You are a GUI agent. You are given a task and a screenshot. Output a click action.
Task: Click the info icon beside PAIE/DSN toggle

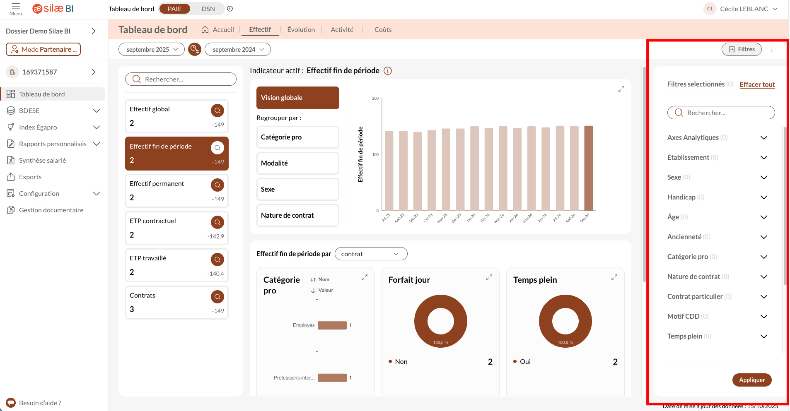(230, 9)
